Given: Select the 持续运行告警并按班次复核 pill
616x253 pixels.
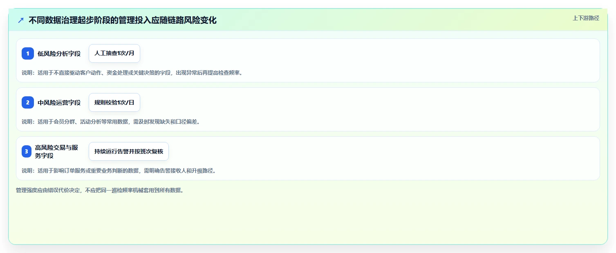Looking at the screenshot, I should (x=129, y=151).
